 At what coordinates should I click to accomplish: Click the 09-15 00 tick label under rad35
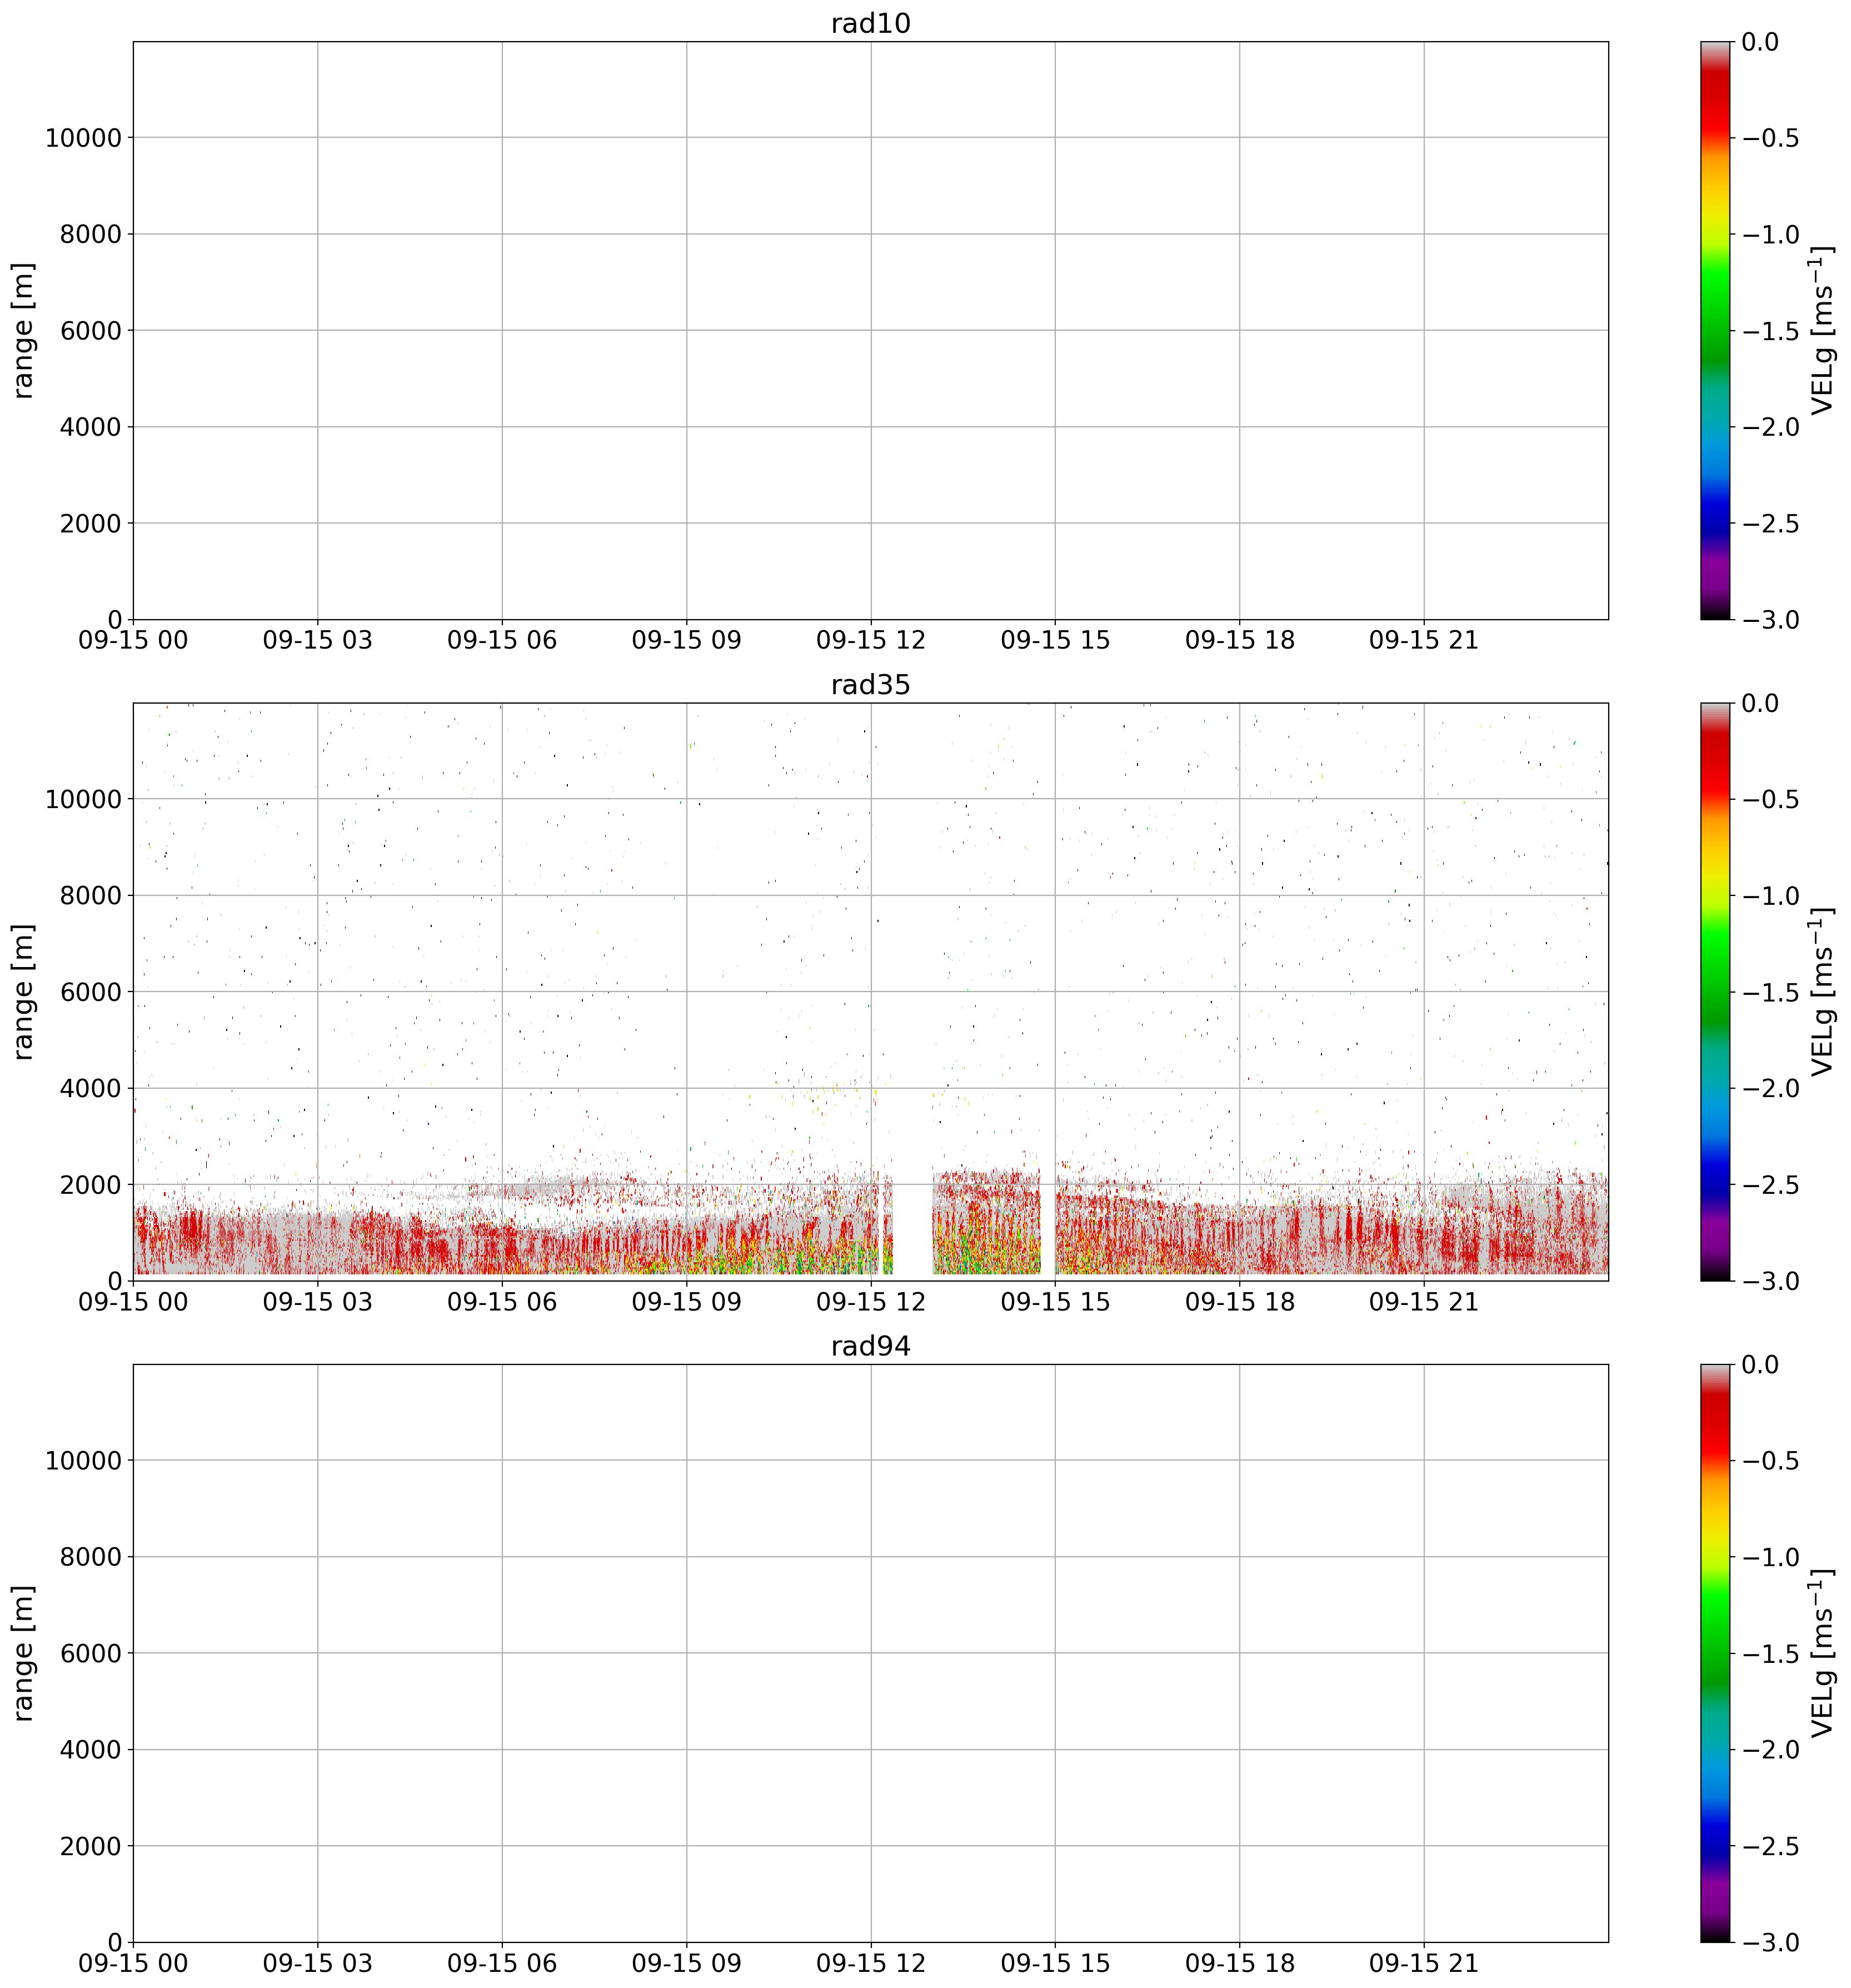[x=133, y=1303]
